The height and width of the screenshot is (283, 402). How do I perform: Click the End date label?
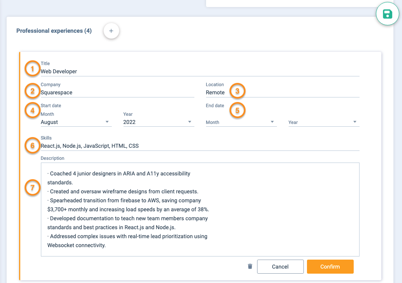[215, 106]
